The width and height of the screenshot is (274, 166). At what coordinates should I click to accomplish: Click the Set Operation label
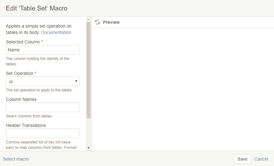click(x=20, y=73)
